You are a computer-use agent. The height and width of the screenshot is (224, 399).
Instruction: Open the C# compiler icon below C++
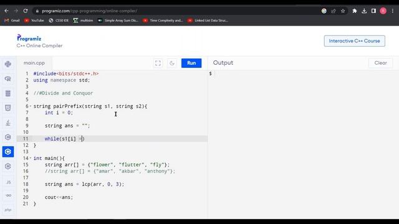pos(8,166)
